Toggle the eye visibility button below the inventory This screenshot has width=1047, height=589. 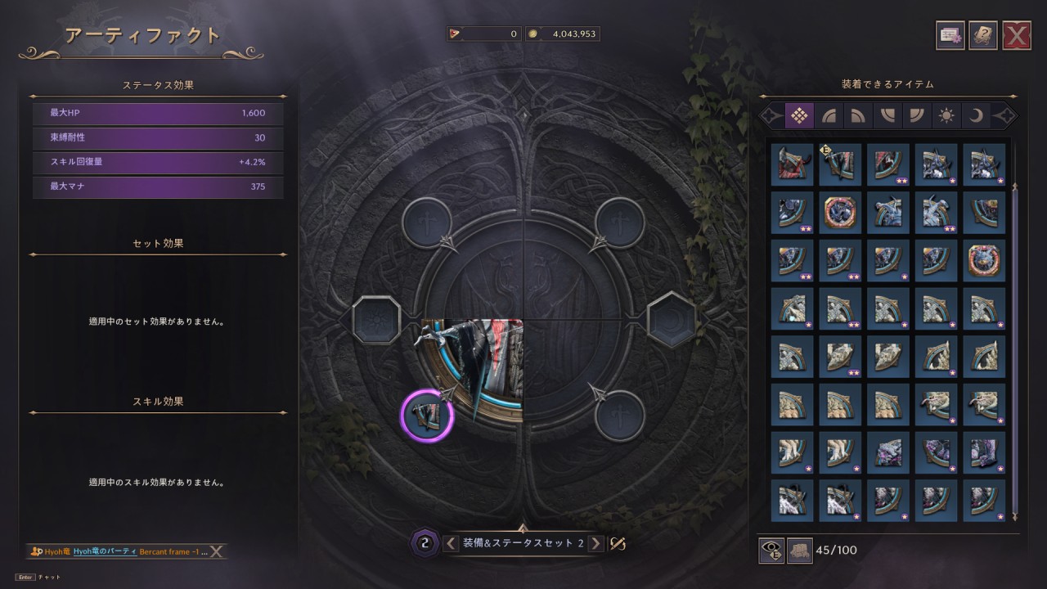click(x=771, y=551)
